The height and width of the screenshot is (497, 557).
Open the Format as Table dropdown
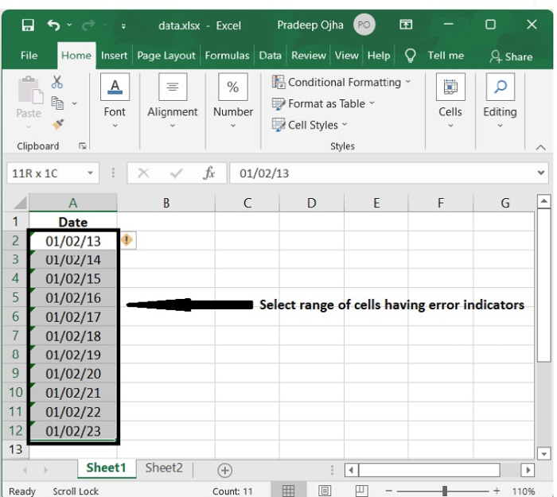point(324,103)
